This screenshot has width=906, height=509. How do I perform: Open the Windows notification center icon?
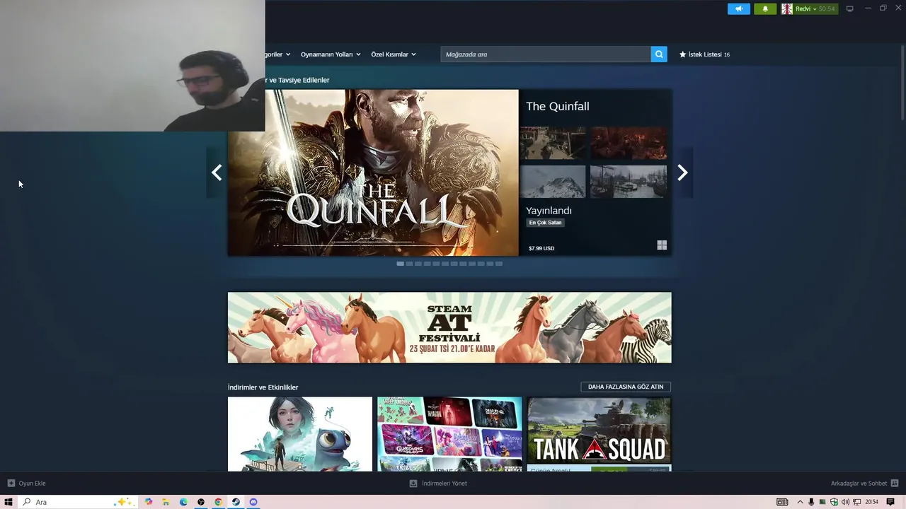pos(890,502)
